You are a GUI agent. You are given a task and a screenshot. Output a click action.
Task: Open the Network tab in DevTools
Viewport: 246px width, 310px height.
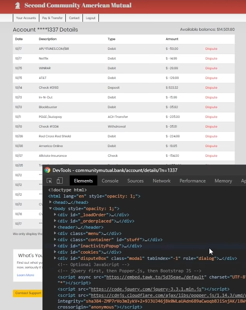pos(162,181)
